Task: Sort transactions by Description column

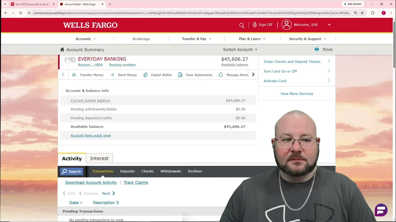Action: (x=106, y=203)
